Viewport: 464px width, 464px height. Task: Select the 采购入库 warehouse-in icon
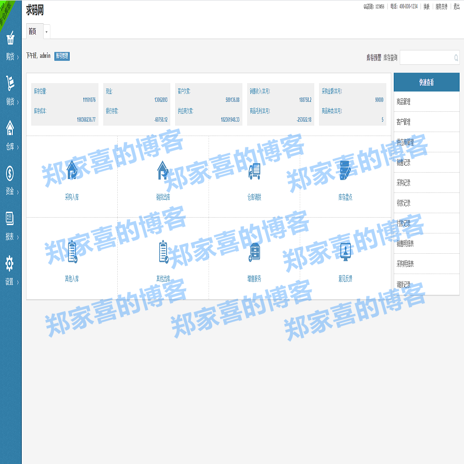(73, 171)
